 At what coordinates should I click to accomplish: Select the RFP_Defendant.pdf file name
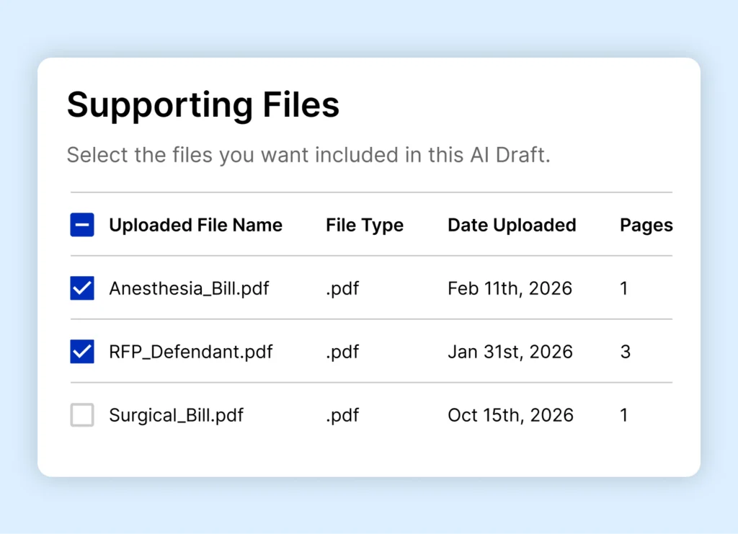pos(191,352)
